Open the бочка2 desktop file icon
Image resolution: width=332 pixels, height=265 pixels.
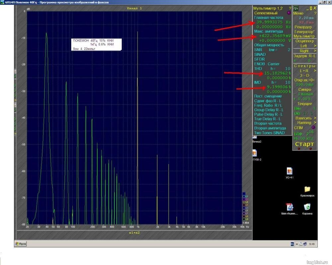[x=255, y=137]
